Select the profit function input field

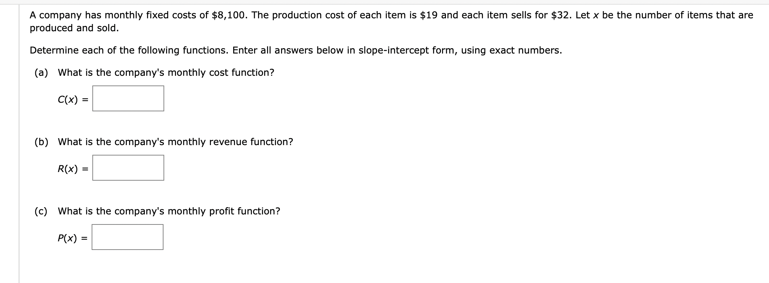(x=128, y=236)
